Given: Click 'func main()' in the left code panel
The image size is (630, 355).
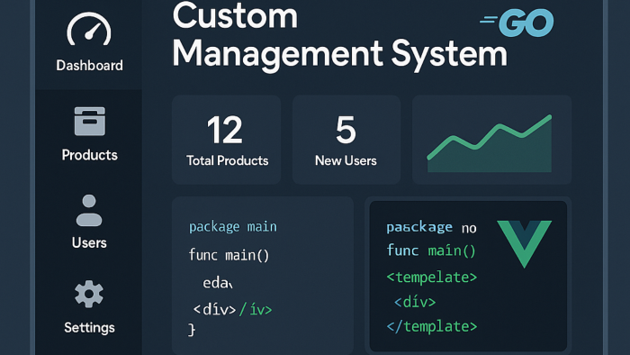Looking at the screenshot, I should pyautogui.click(x=229, y=255).
